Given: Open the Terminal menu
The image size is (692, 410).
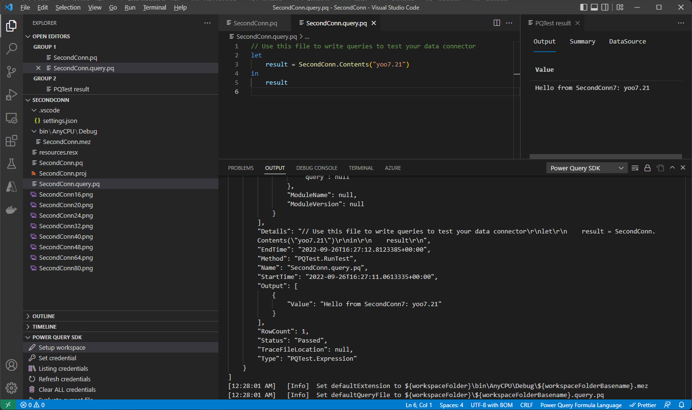Looking at the screenshot, I should (x=154, y=7).
